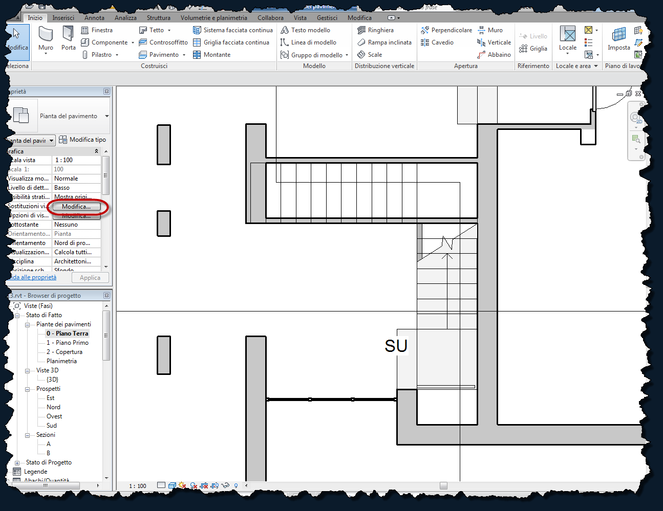This screenshot has width=663, height=511.
Task: Select the 1 - Piano Primo view
Action: 67,342
